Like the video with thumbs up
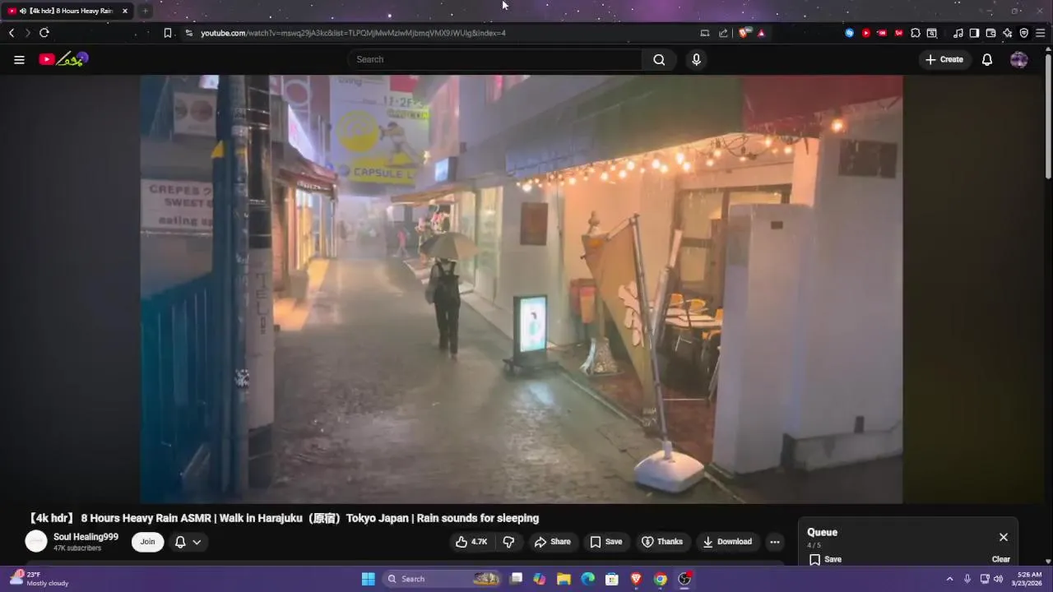Viewport: 1053px width, 592px height. tap(471, 542)
